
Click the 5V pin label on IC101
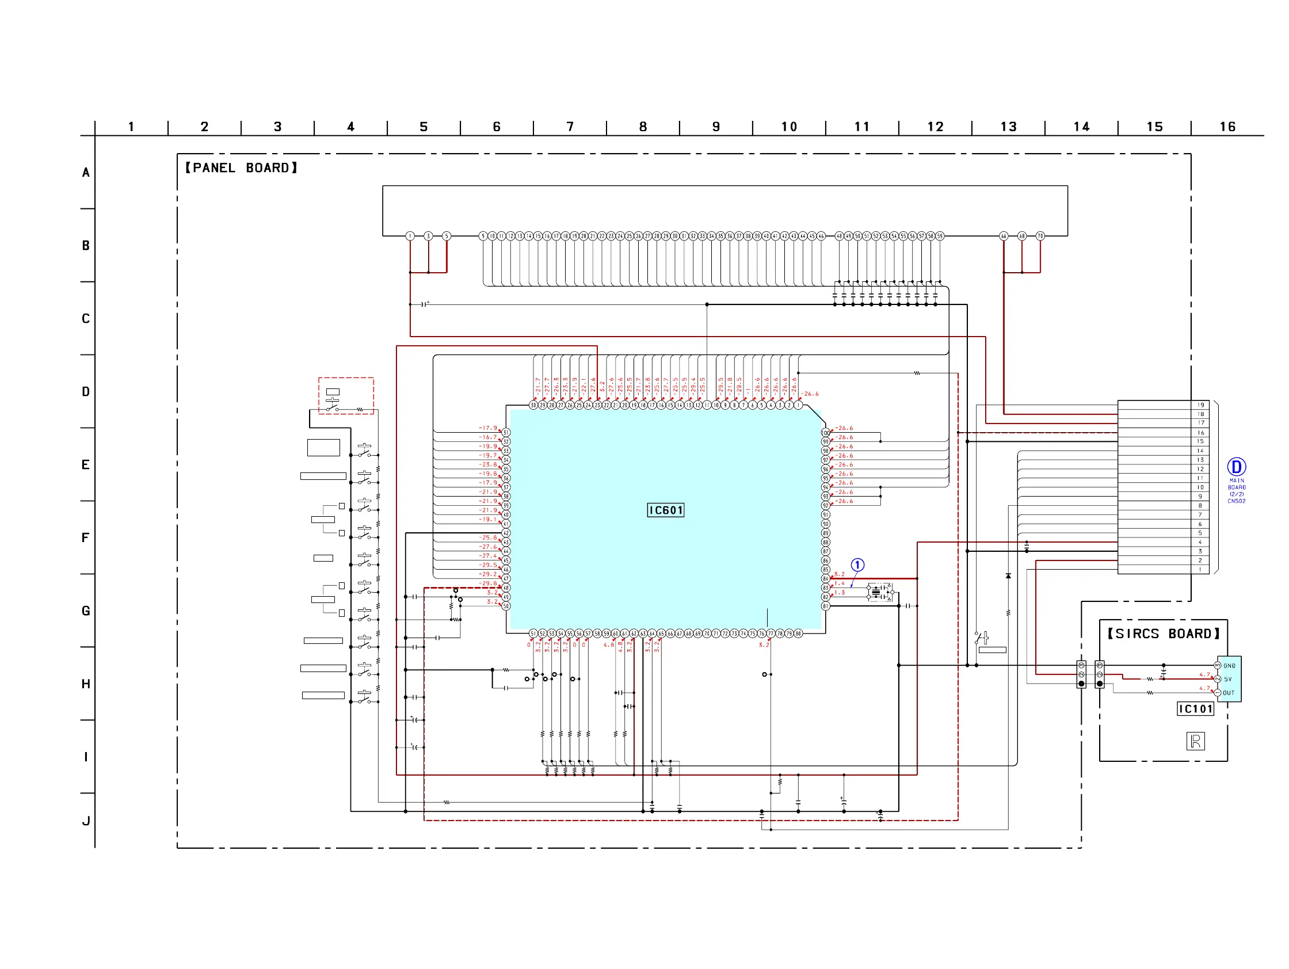1228,680
